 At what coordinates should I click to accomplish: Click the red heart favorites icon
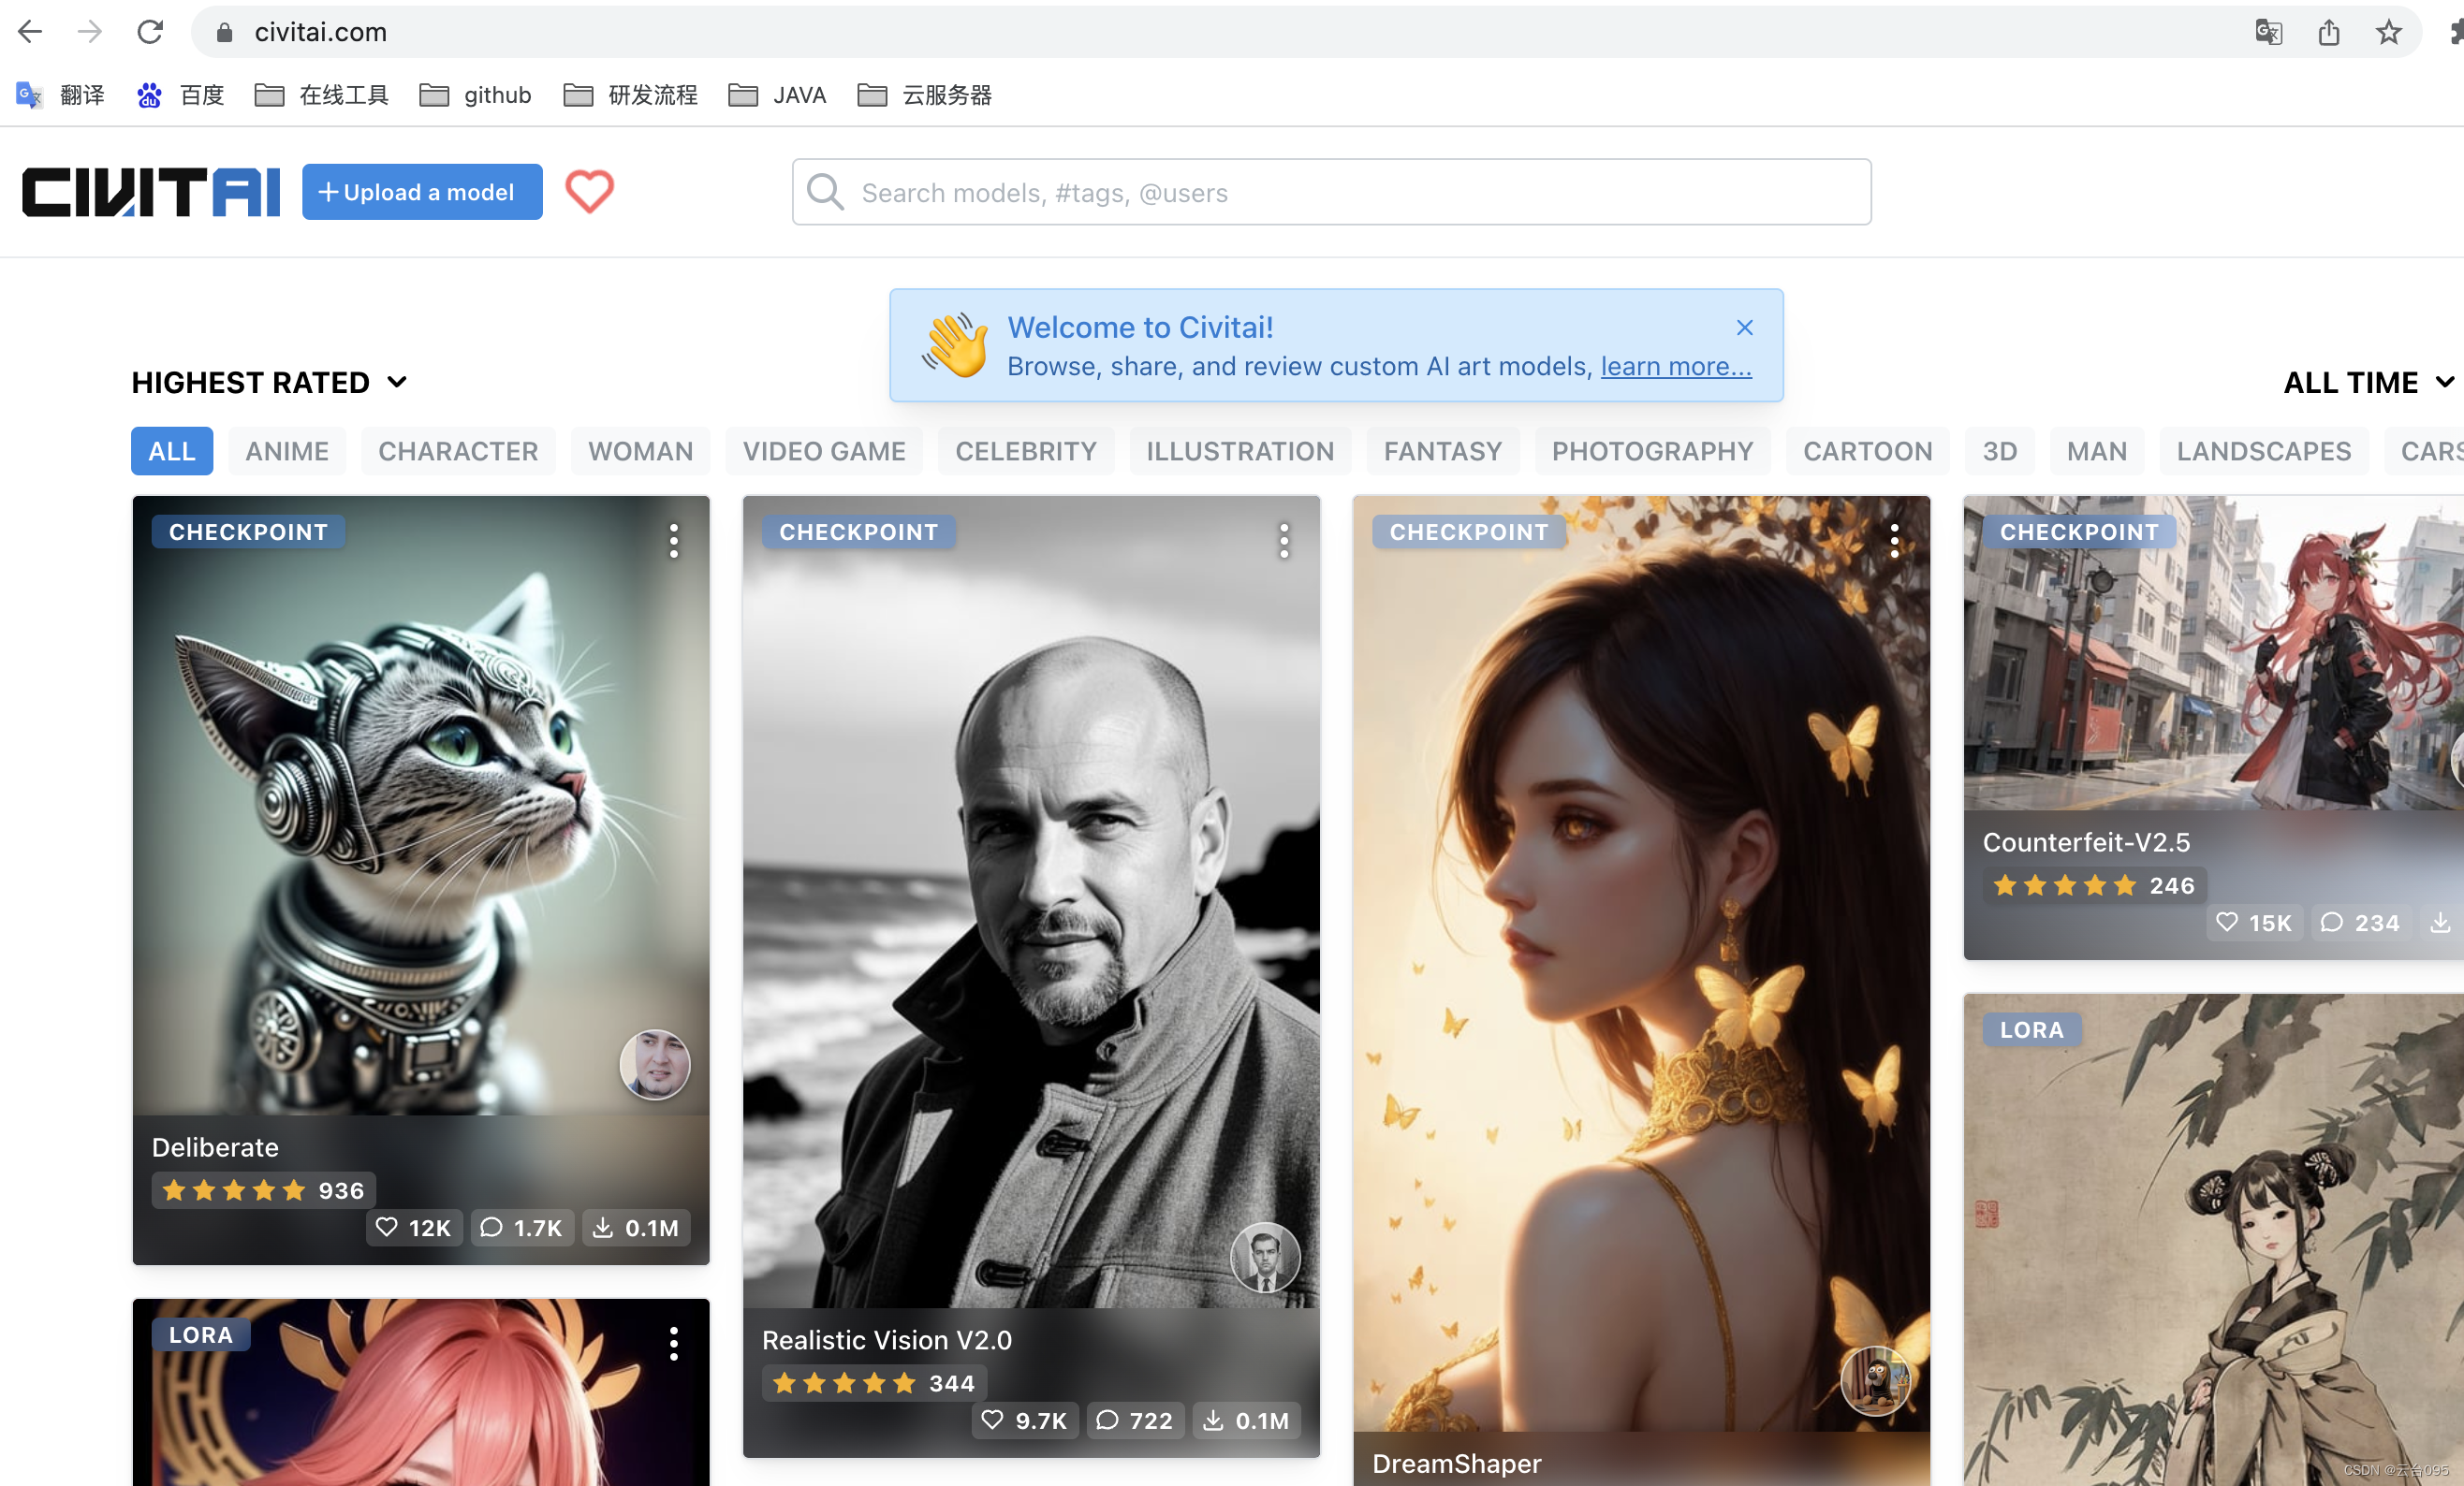(589, 192)
